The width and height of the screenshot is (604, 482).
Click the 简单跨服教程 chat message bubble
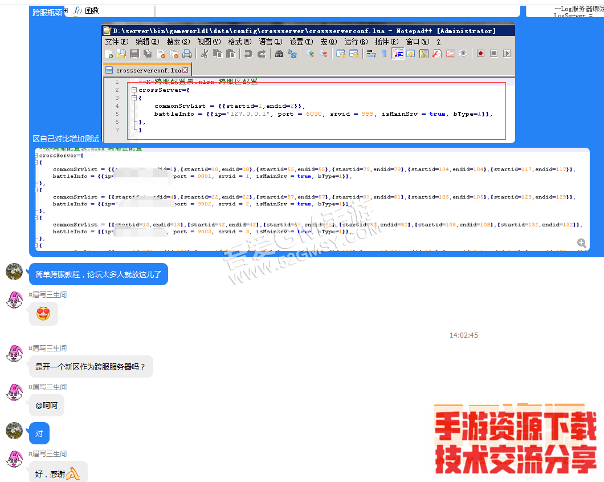(x=98, y=274)
